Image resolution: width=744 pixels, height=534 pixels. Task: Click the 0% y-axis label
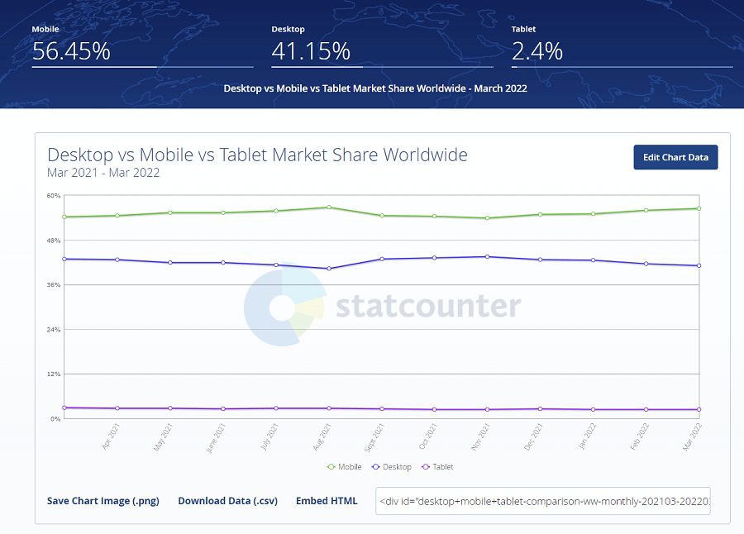pos(55,418)
